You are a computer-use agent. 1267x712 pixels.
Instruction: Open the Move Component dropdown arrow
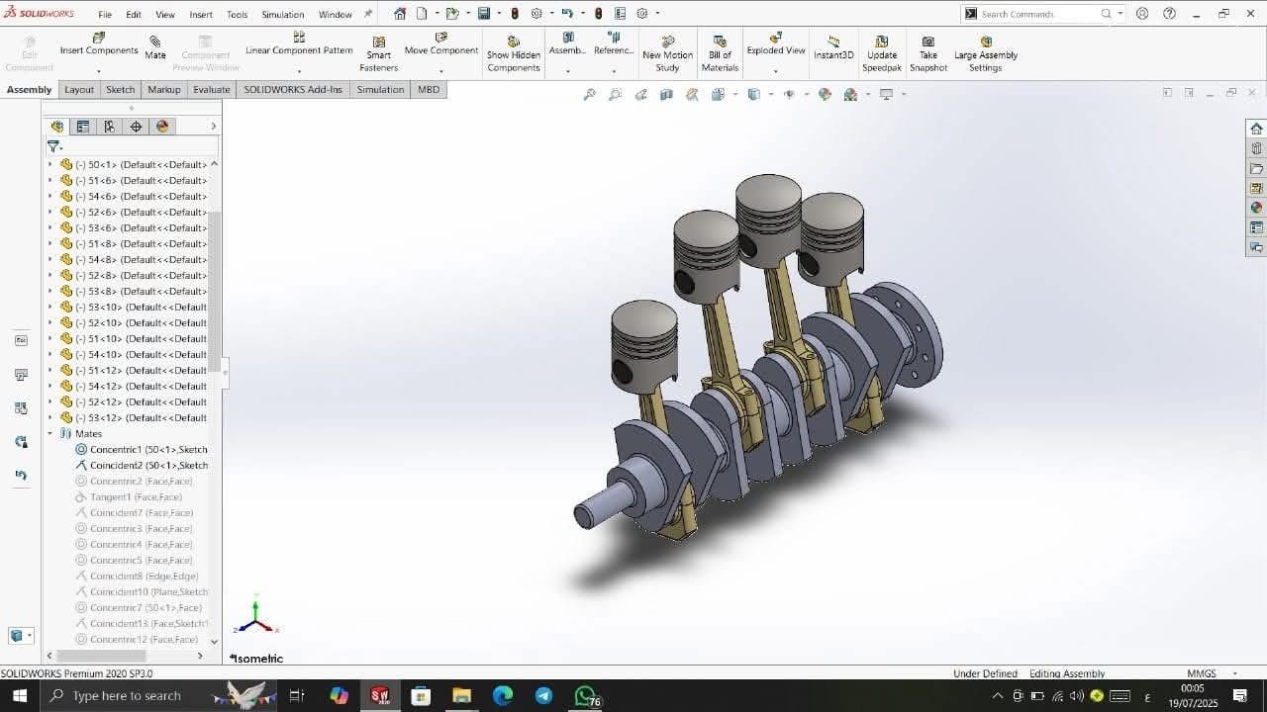441,71
